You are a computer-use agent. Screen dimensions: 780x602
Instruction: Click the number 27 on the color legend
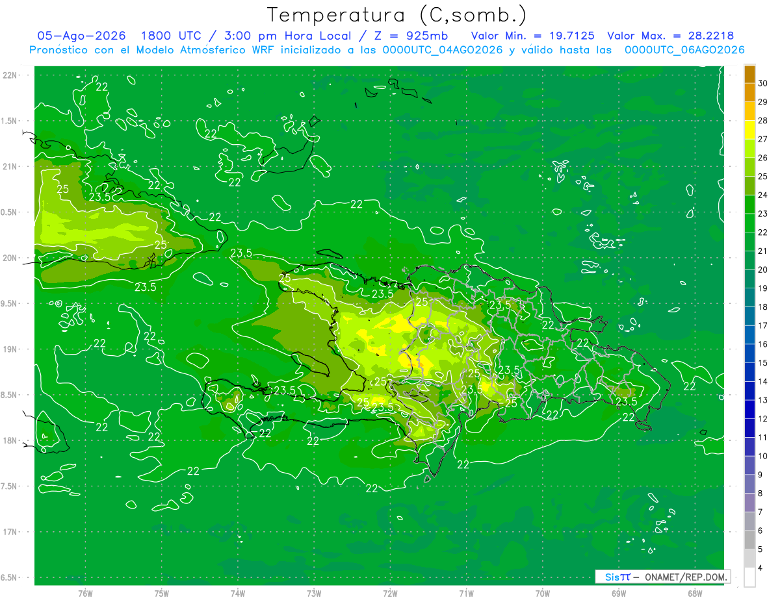coord(763,139)
